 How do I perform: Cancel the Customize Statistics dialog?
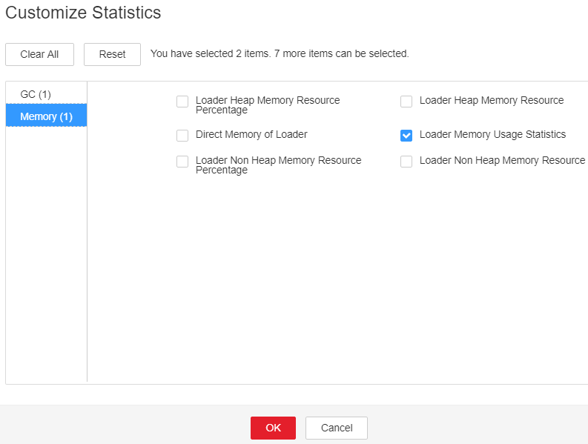337,428
